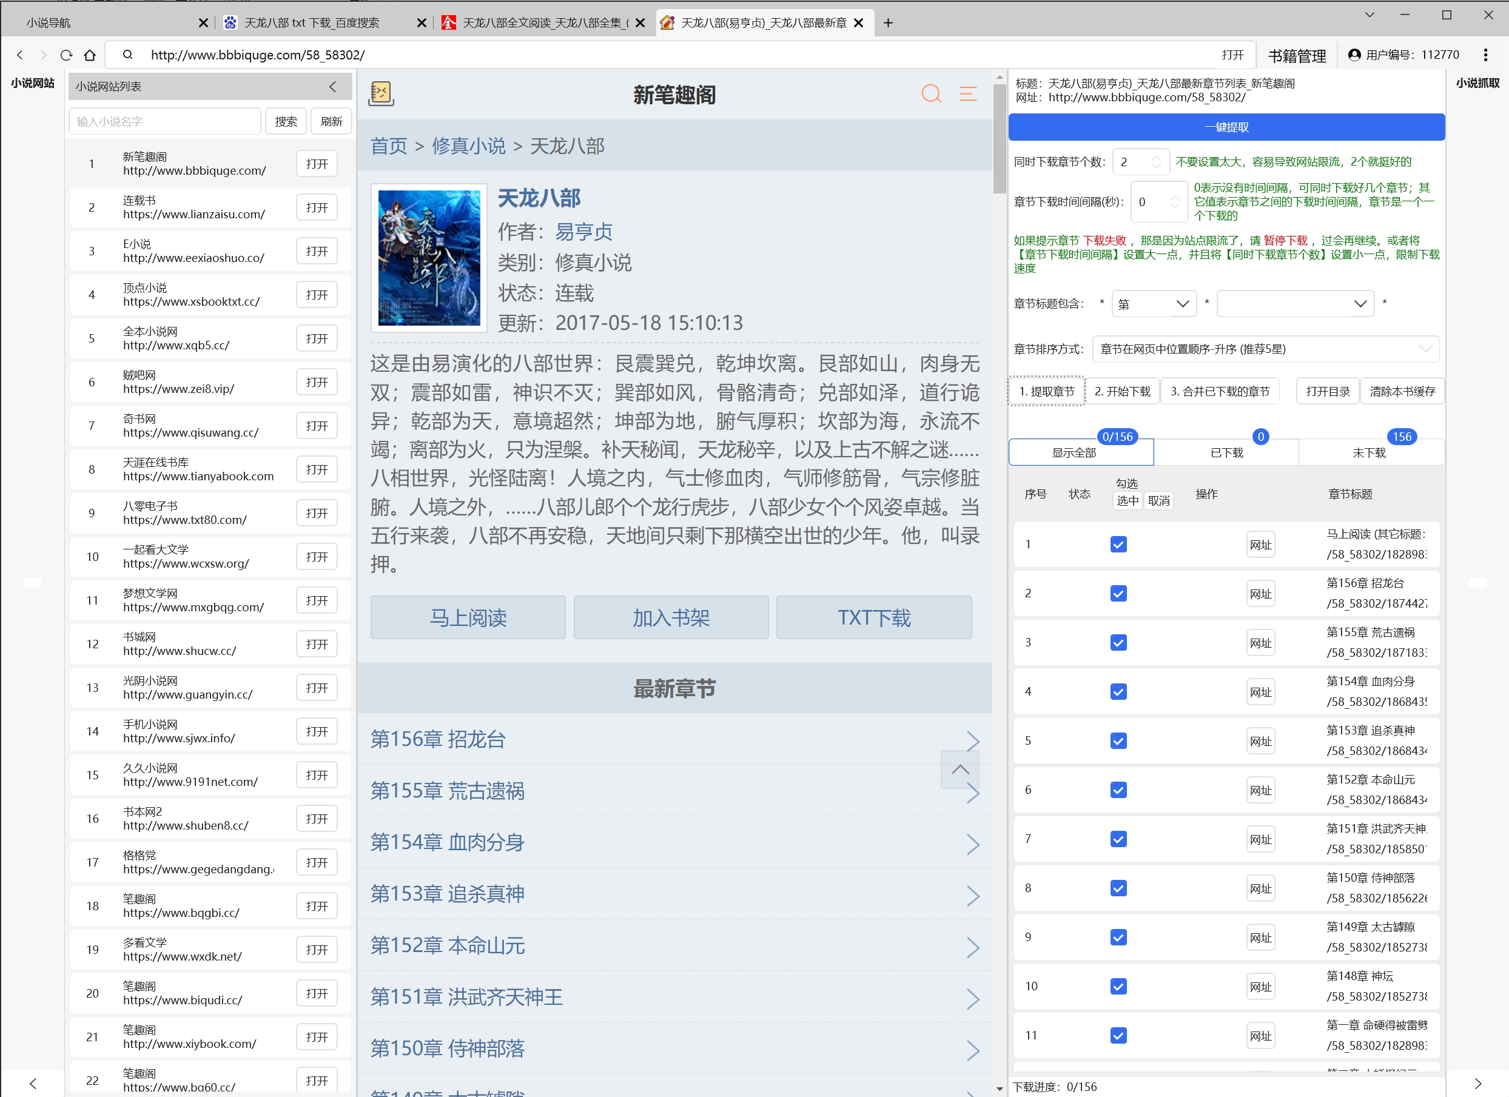Uncheck the checkbox for row 5 第153章
The image size is (1509, 1097).
(1118, 741)
